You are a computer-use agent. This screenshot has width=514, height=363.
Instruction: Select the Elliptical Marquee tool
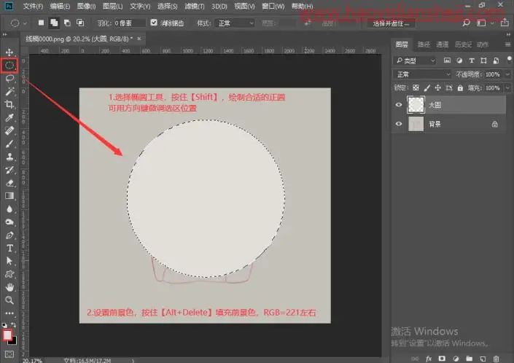[9, 65]
